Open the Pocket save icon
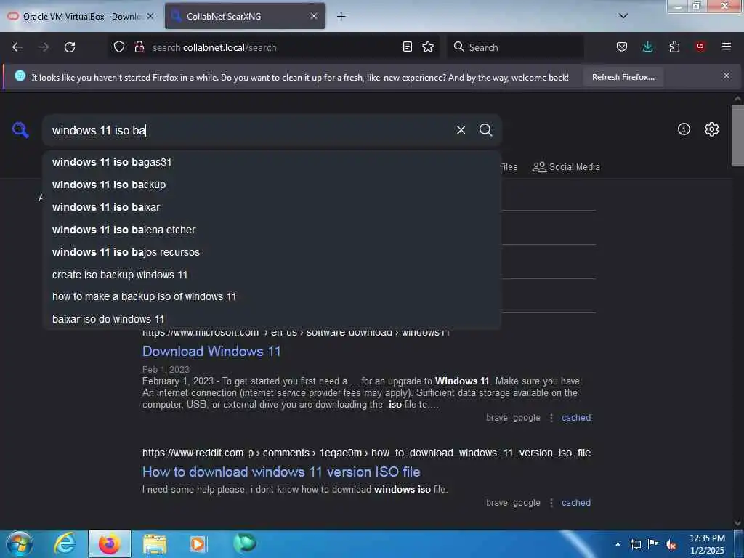This screenshot has width=744, height=558. (x=622, y=46)
